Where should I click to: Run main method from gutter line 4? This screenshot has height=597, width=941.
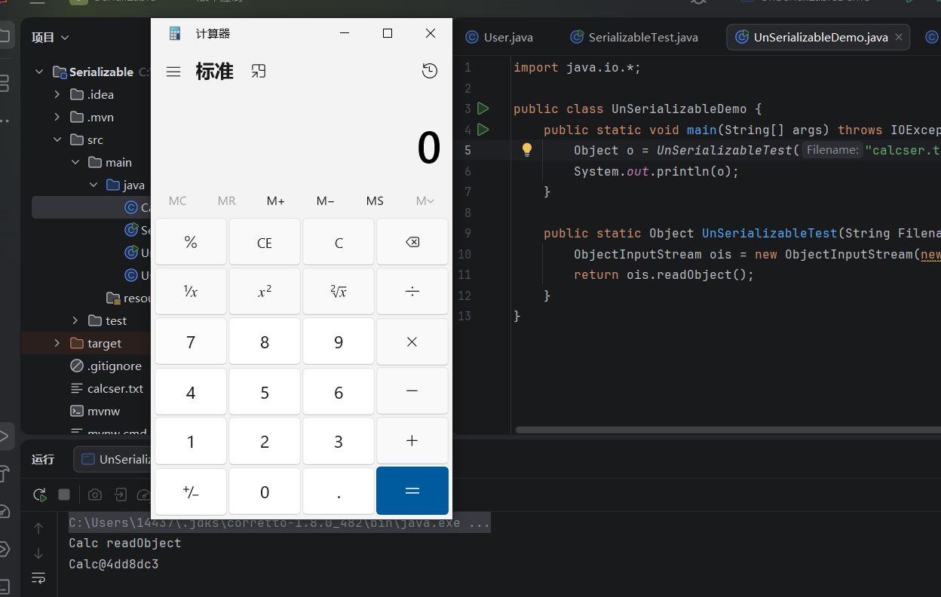point(483,130)
